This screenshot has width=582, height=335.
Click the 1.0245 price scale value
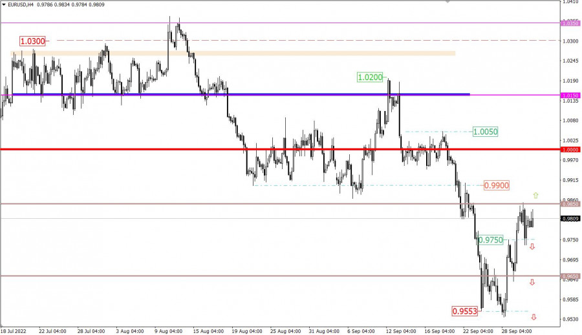[x=570, y=61]
